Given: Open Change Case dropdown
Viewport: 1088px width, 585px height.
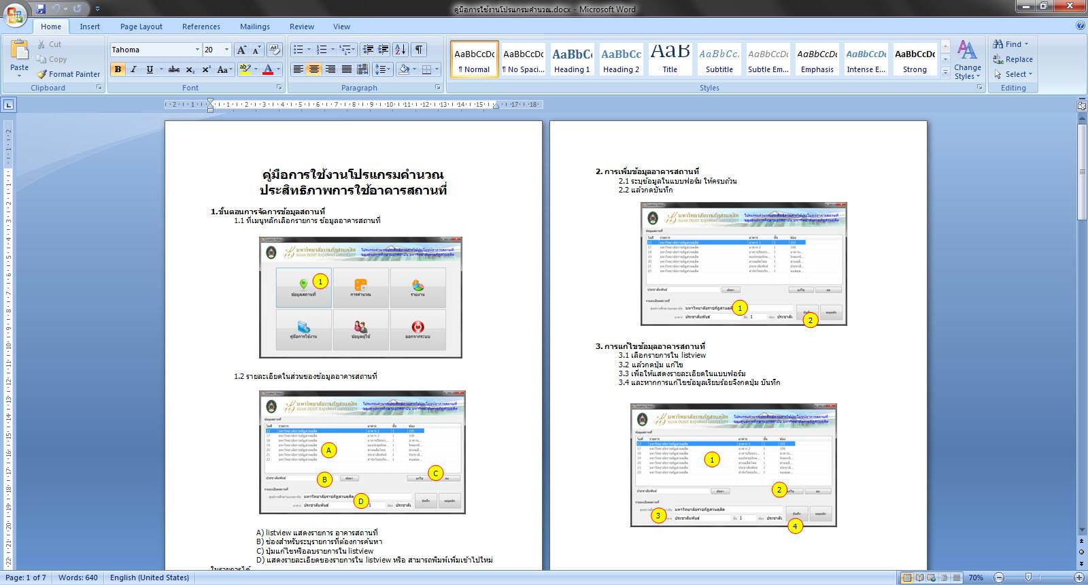Looking at the screenshot, I should (224, 69).
